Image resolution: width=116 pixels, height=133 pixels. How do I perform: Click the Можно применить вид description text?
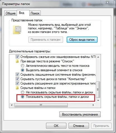[x=59, y=28]
